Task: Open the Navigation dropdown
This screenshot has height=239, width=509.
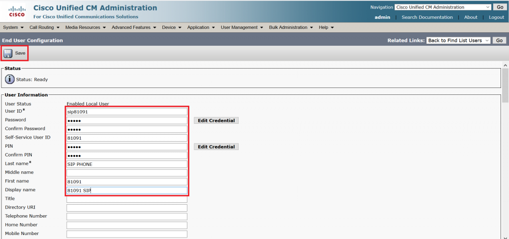Action: coord(443,7)
